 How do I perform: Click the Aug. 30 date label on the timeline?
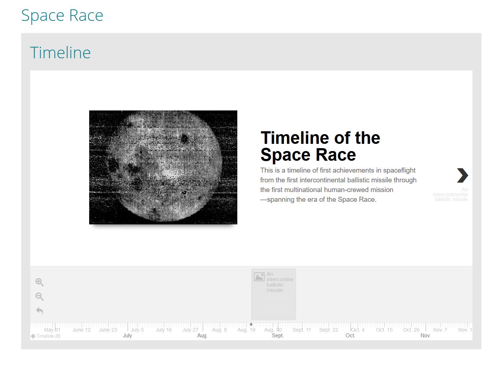pos(273,329)
